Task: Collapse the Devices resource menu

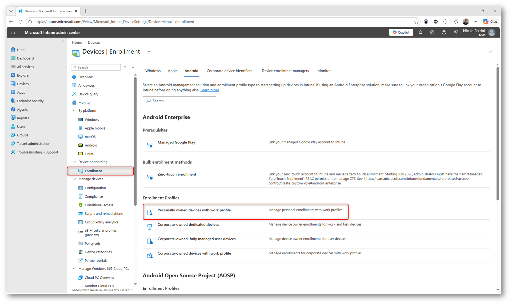Action: pos(133,67)
